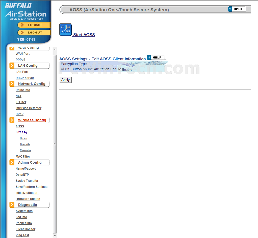This screenshot has height=238, width=258.
Task: Click the orange icon beside Wireless Config
Action: tap(12, 120)
